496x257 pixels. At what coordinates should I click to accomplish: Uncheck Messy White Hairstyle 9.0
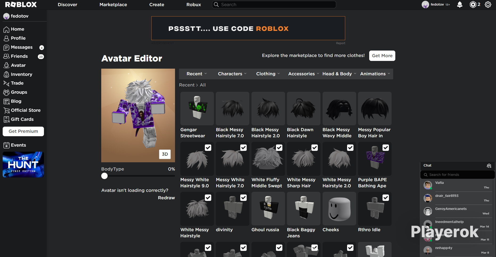[x=208, y=148]
